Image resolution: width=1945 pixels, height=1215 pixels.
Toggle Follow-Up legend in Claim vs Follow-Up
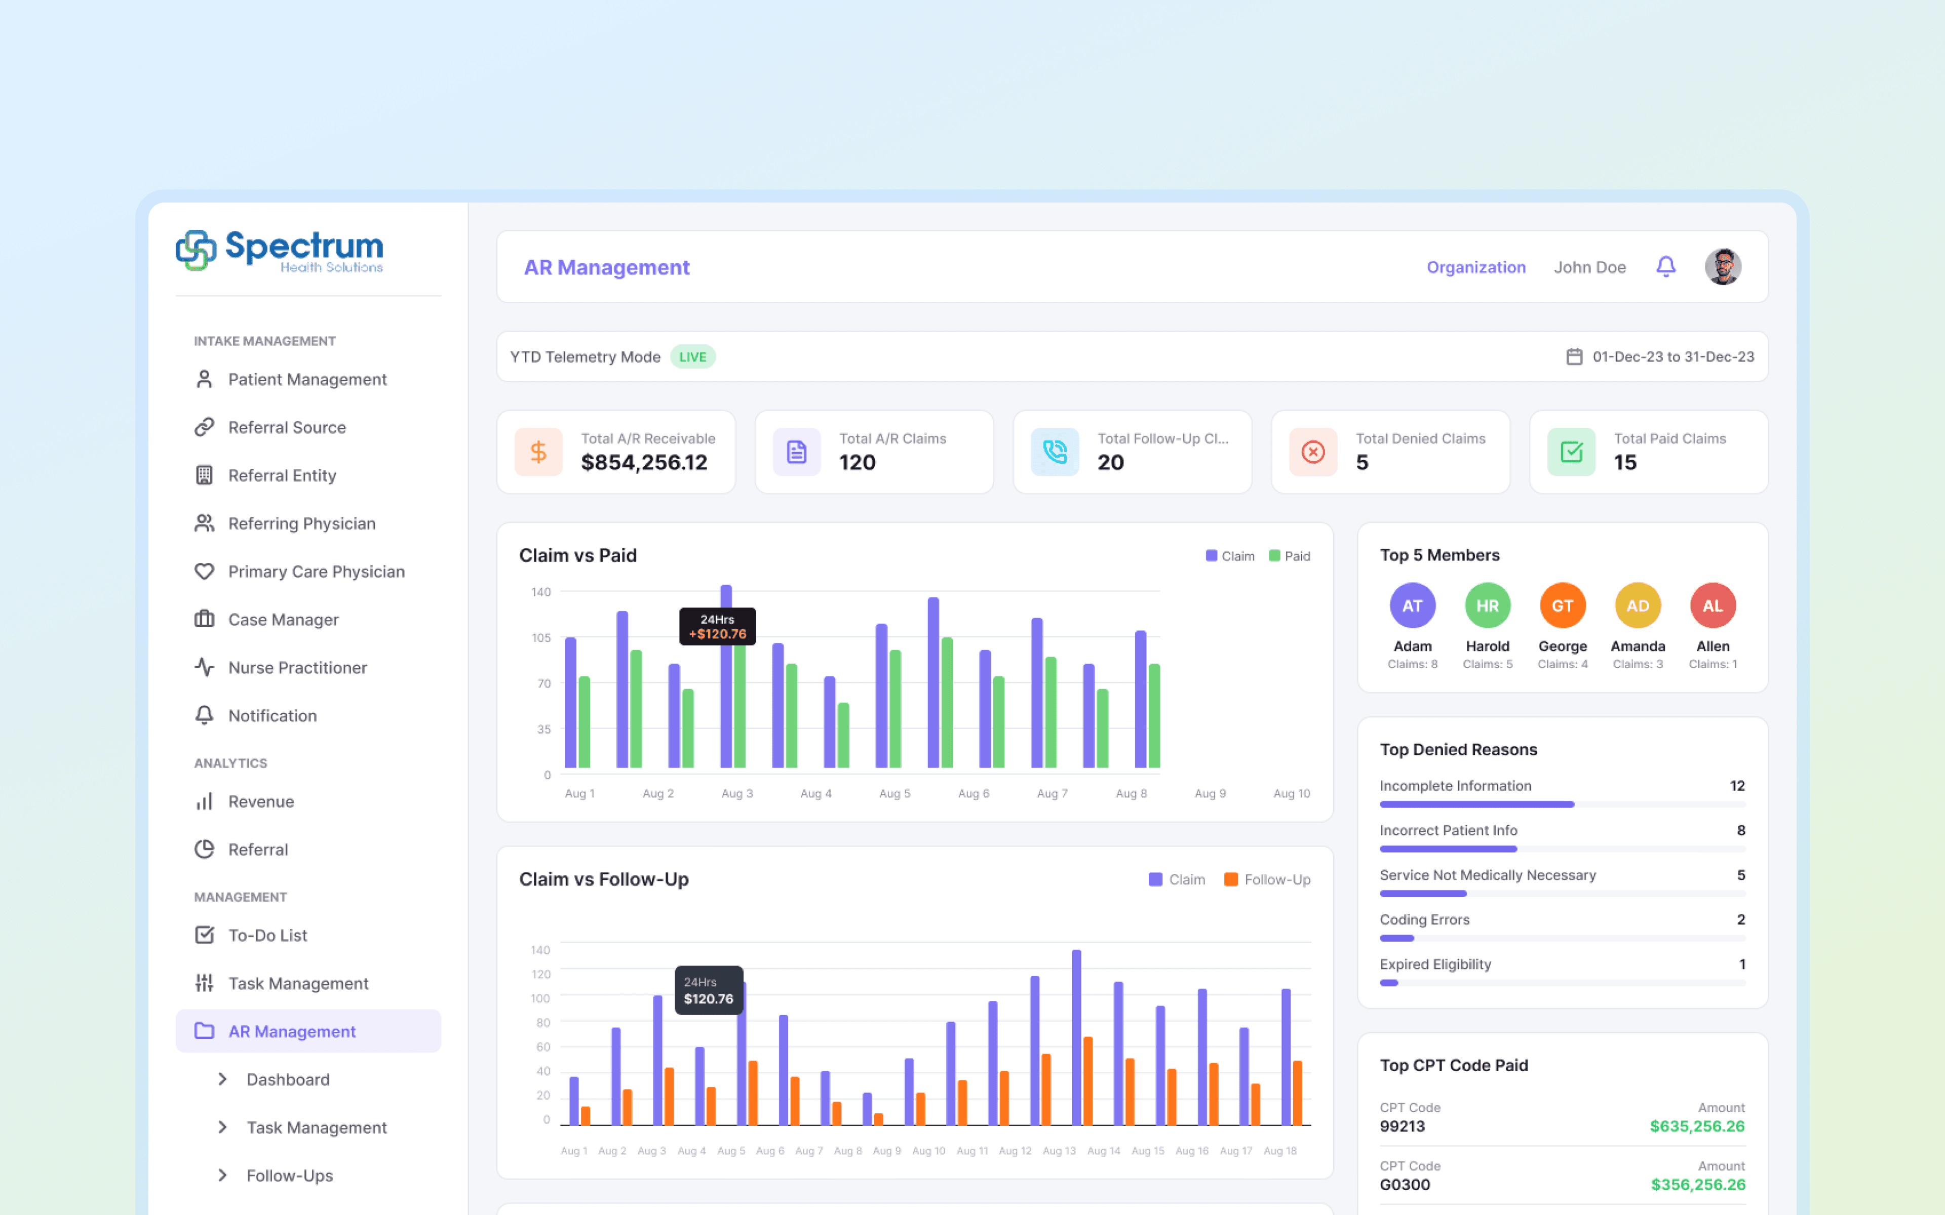click(x=1267, y=880)
